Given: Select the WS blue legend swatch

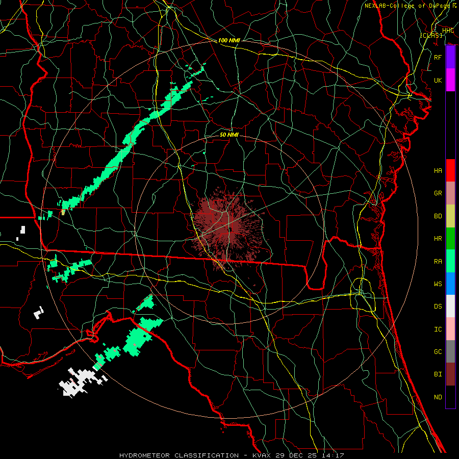Looking at the screenshot, I should tap(450, 284).
